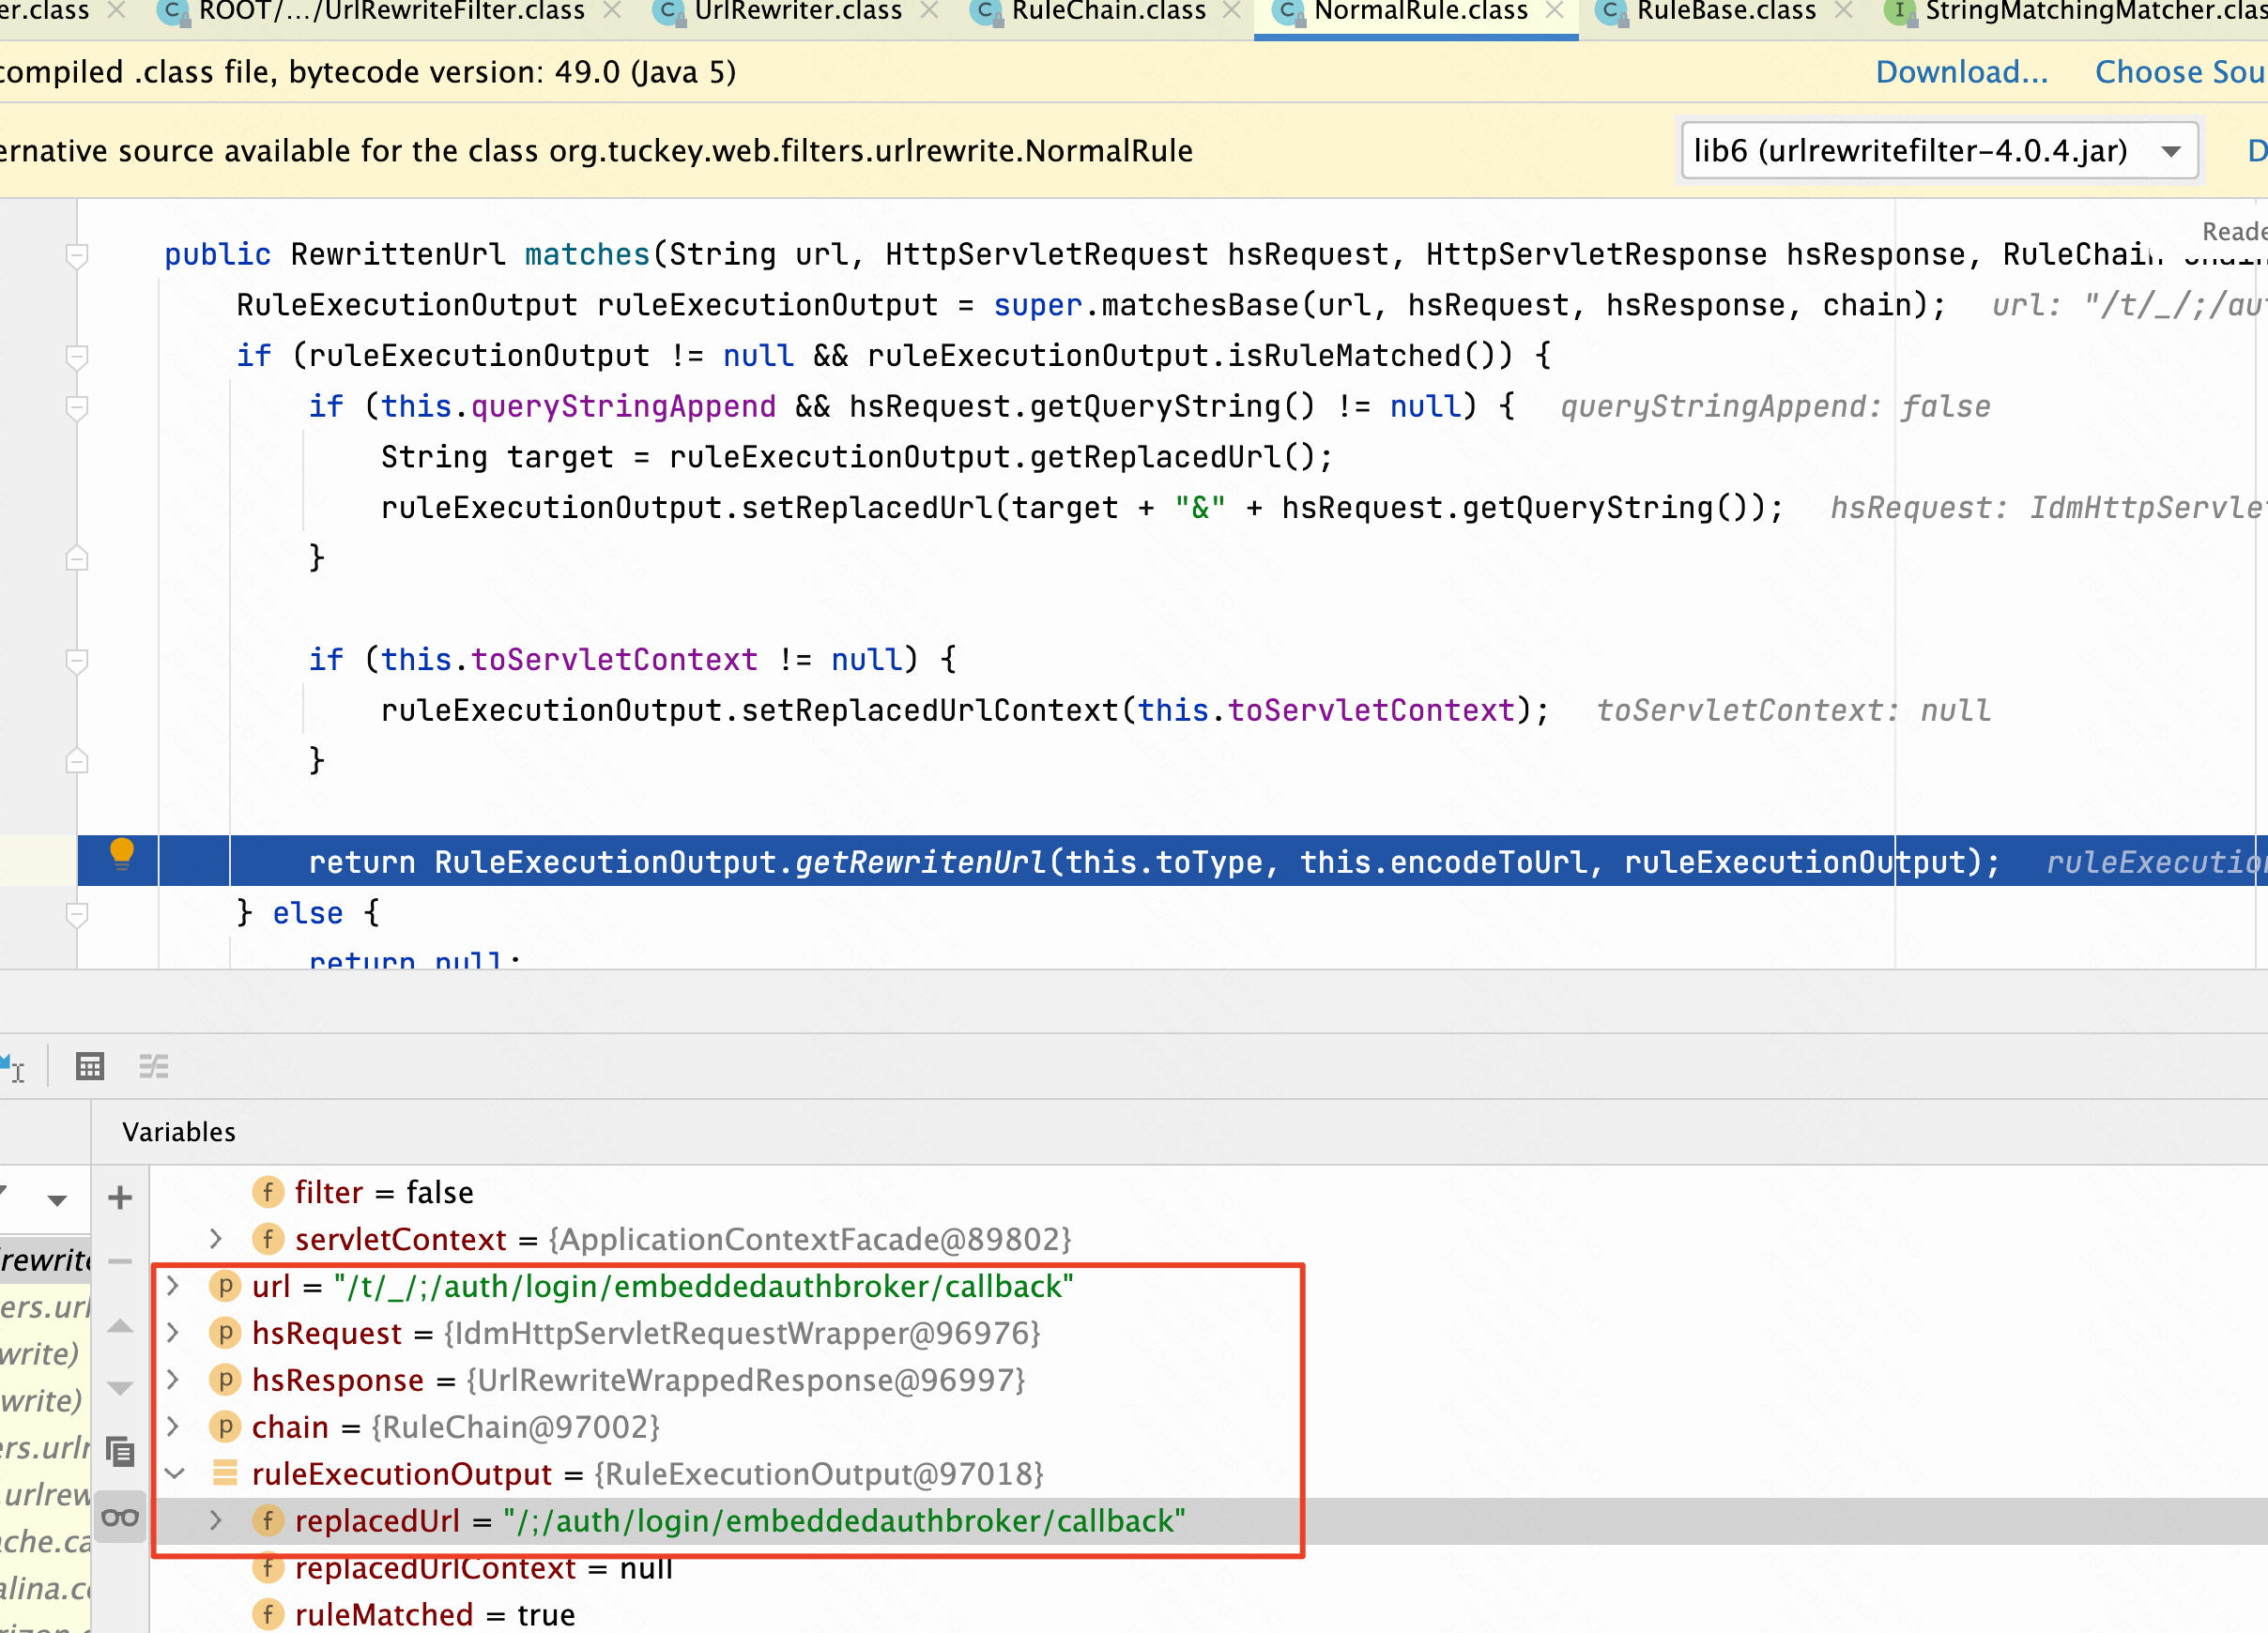2268x1633 pixels.
Task: Collapse the queryStringAppend if block fold
Action: [77, 408]
